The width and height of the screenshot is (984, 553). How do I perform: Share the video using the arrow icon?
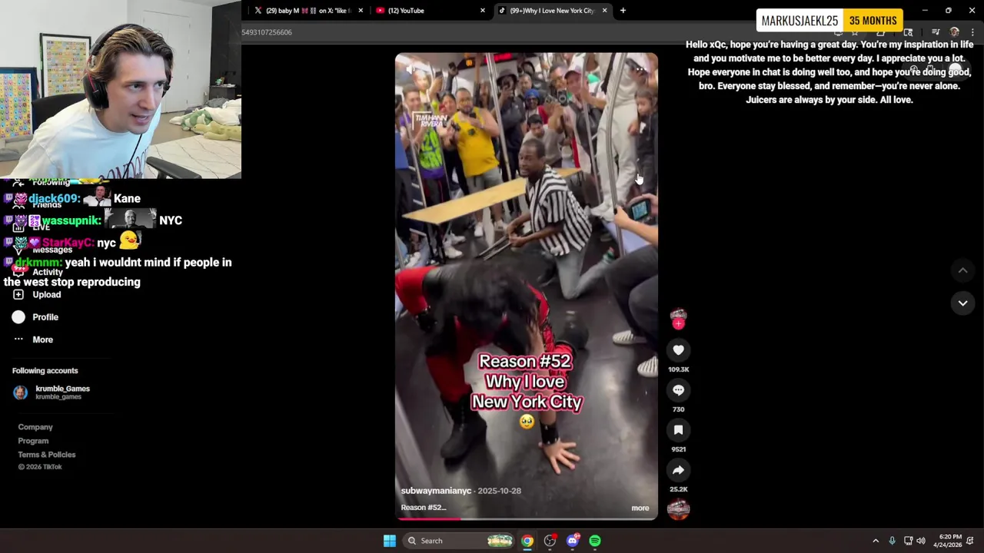click(x=678, y=470)
